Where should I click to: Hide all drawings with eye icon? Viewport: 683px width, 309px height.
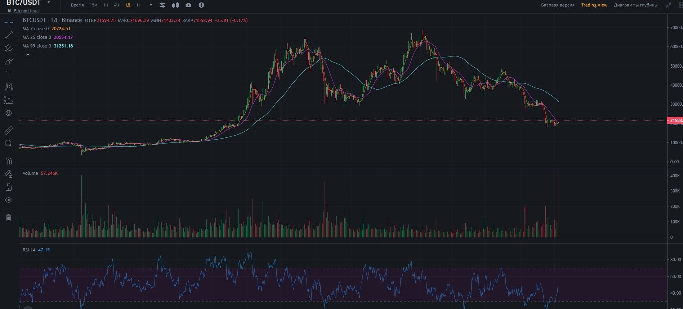click(x=9, y=200)
